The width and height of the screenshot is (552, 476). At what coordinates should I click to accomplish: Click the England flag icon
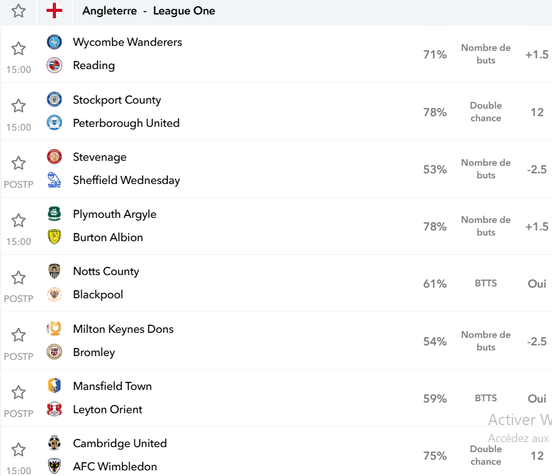54,11
